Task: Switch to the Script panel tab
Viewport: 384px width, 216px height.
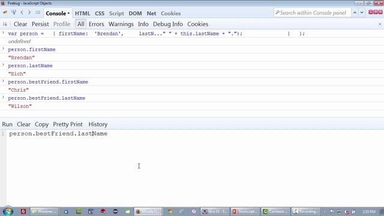Action: pyautogui.click(x=116, y=13)
